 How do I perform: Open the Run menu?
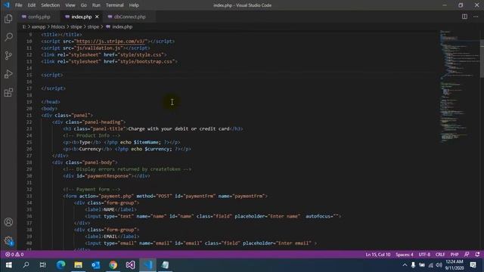click(x=96, y=5)
